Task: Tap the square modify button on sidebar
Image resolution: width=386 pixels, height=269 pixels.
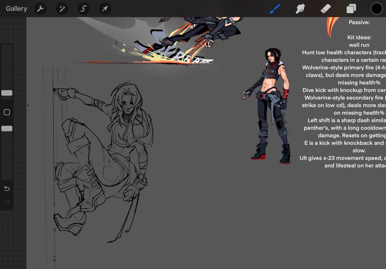Action: coord(7,112)
